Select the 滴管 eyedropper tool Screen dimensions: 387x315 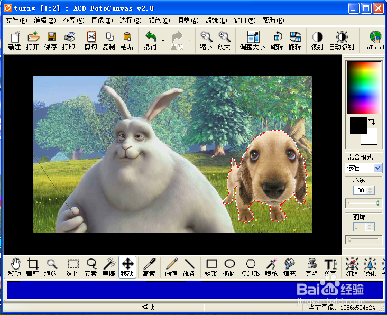(149, 267)
